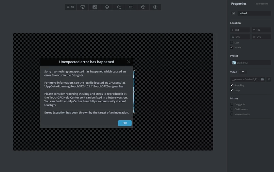This screenshot has height=172, width=274.
Task: Edit the W width field
Action: tap(240, 37)
